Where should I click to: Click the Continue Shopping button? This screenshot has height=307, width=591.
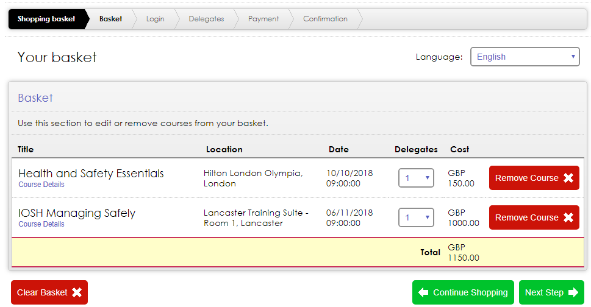(463, 292)
